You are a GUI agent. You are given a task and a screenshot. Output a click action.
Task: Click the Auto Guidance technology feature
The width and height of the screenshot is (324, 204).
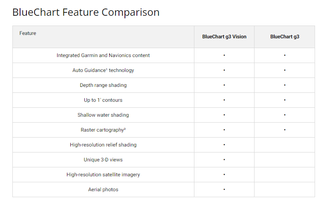pos(103,70)
